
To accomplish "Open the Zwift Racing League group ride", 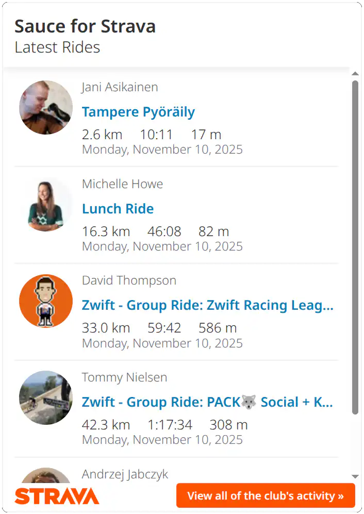I will click(x=207, y=305).
